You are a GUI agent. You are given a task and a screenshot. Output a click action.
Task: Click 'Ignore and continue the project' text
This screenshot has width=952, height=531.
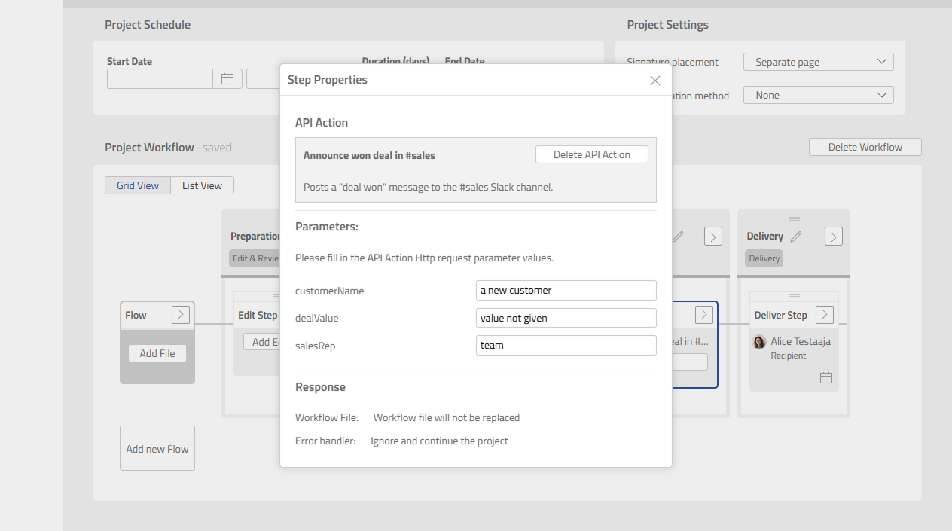click(x=439, y=441)
